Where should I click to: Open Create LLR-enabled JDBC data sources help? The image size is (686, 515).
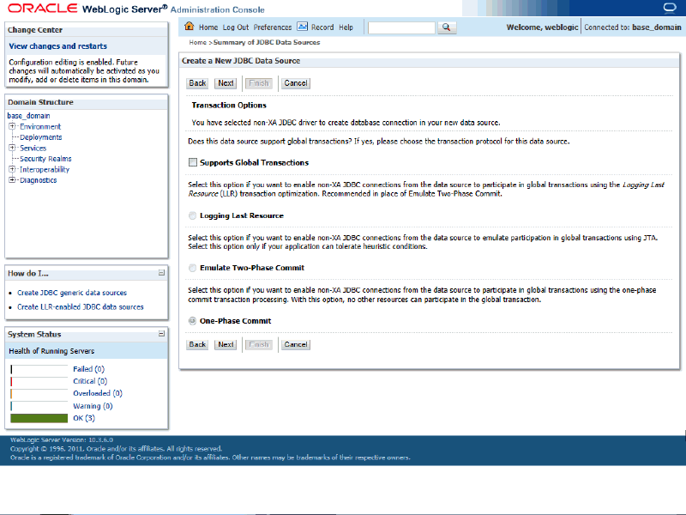80,307
